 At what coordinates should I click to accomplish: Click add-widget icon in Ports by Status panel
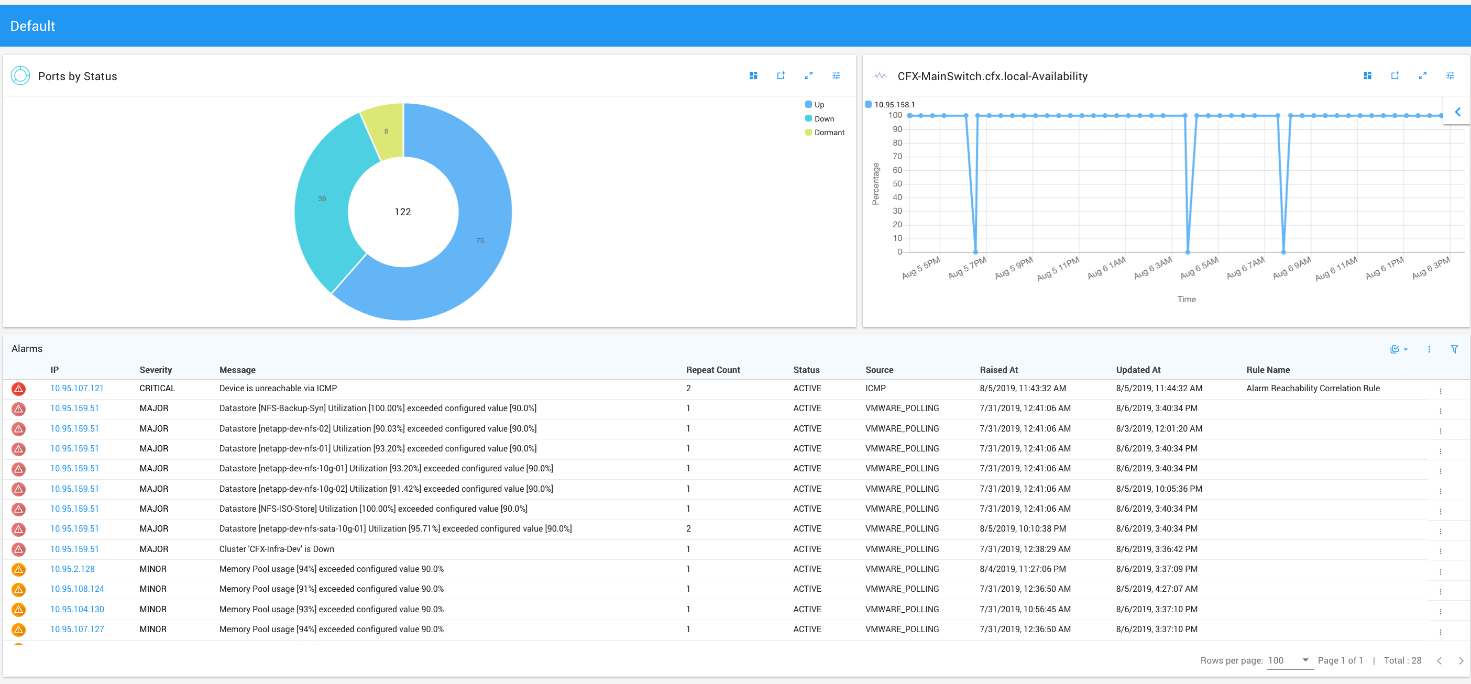click(781, 75)
